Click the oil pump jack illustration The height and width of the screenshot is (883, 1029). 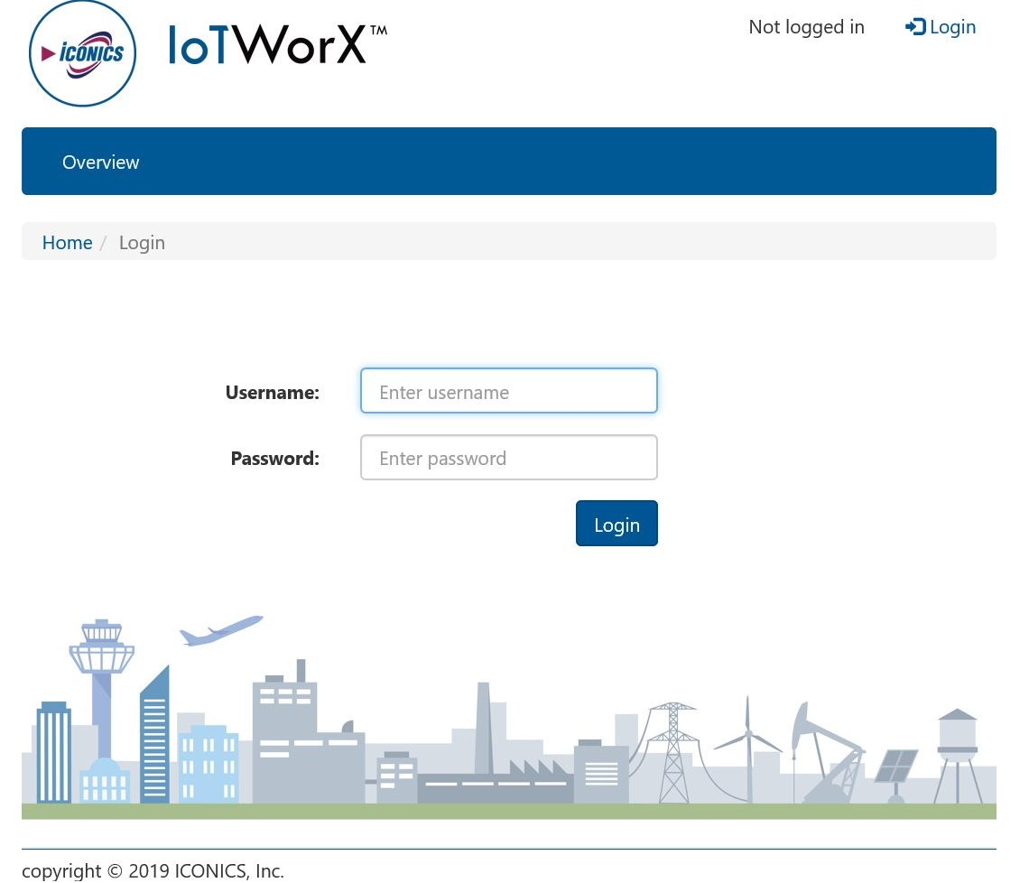(x=826, y=751)
